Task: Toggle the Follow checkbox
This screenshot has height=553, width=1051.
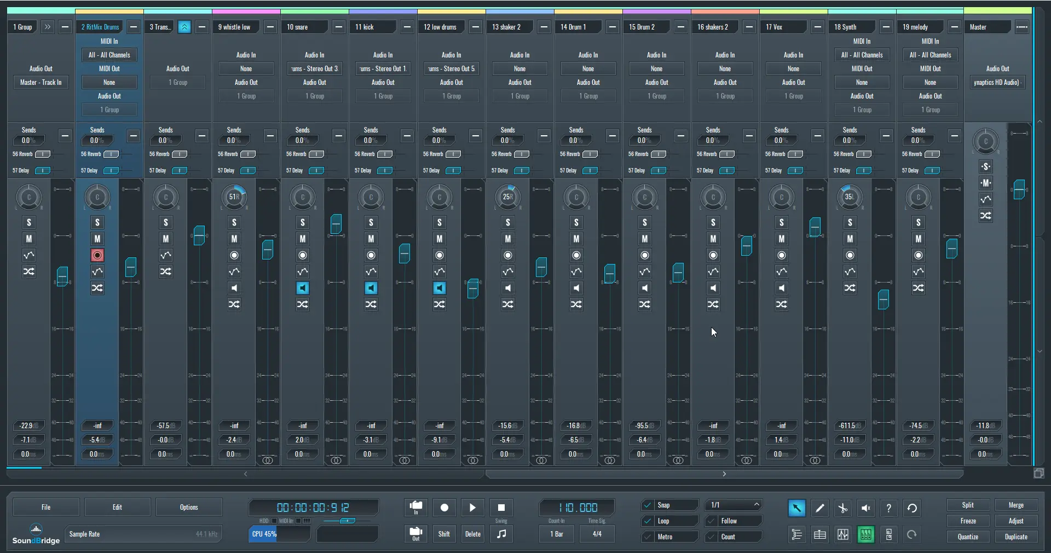Action: pos(711,521)
